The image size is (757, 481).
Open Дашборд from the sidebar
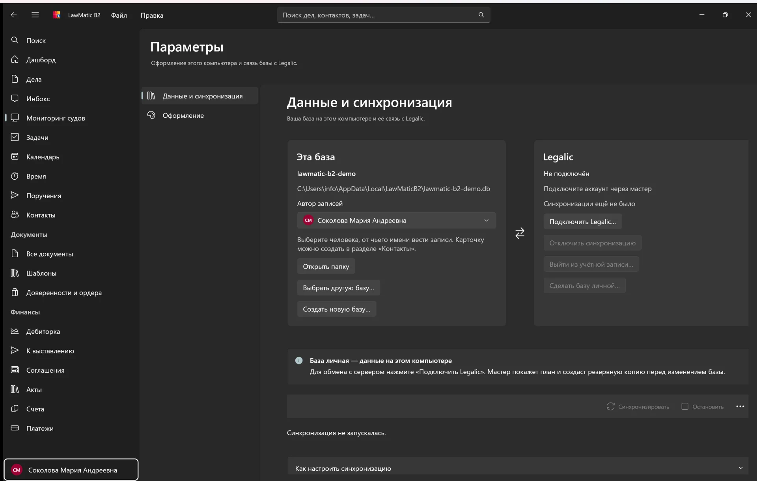point(71,60)
